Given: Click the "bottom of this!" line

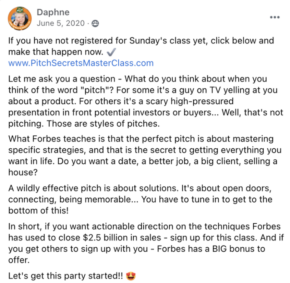Looking at the screenshot, I should coord(38,211).
